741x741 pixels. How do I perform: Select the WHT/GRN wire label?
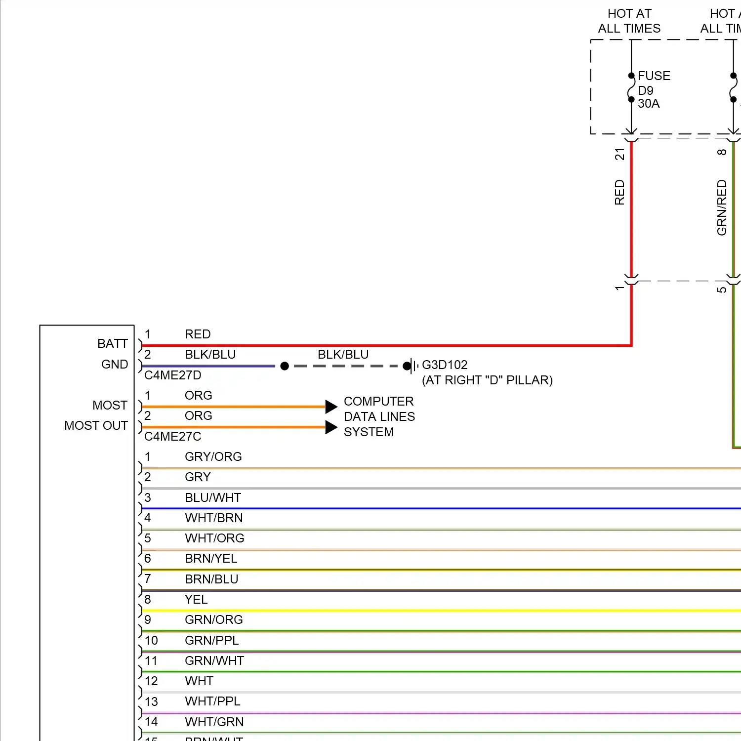(214, 722)
